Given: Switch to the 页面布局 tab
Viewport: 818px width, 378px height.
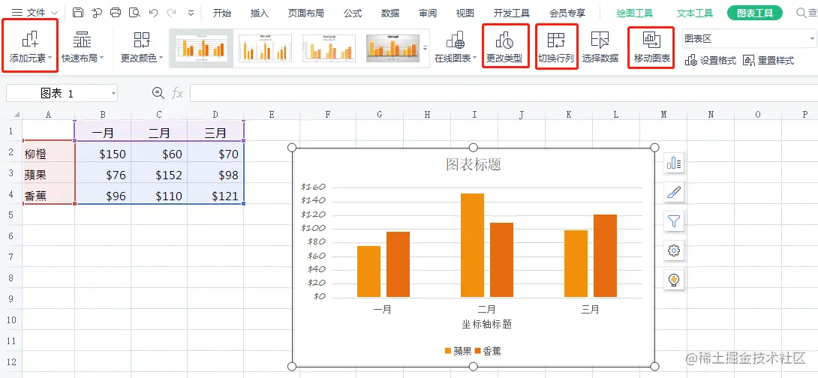Looking at the screenshot, I should (x=305, y=13).
